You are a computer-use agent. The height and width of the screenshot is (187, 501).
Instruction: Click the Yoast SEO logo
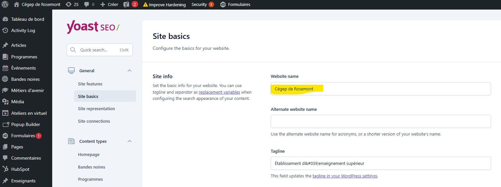[93, 27]
